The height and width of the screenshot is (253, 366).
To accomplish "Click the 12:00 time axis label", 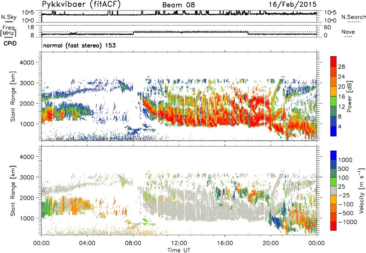I will click(179, 243).
